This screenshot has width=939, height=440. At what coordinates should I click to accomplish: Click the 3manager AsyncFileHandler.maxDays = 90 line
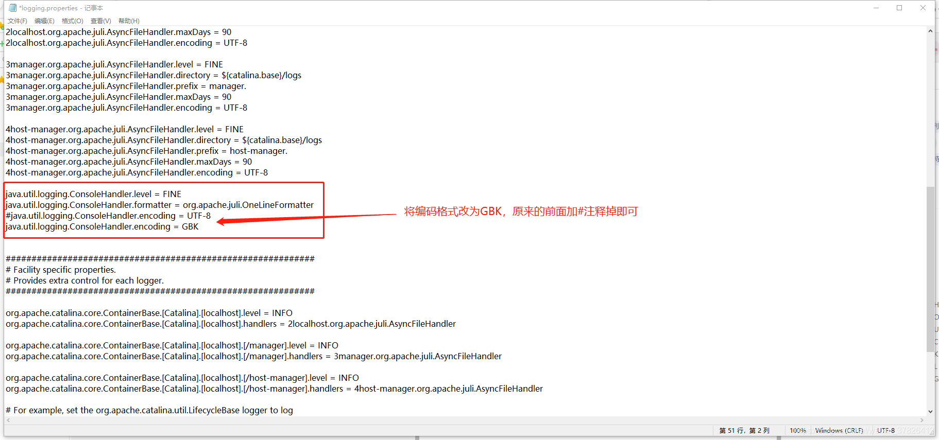click(118, 97)
